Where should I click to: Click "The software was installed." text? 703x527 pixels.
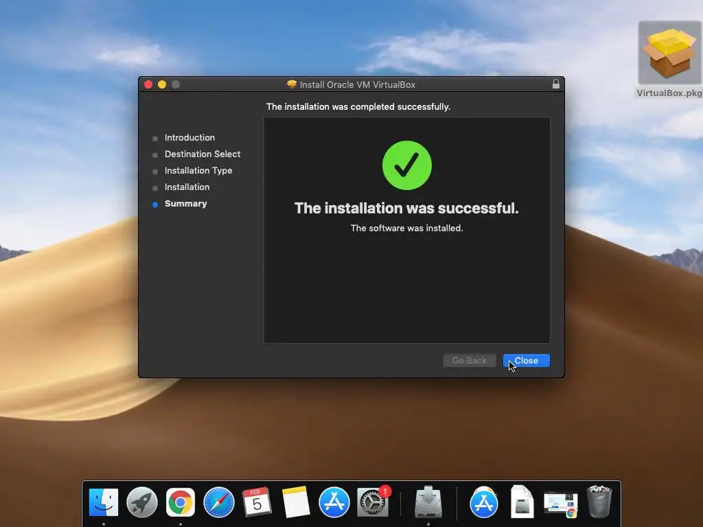(406, 228)
